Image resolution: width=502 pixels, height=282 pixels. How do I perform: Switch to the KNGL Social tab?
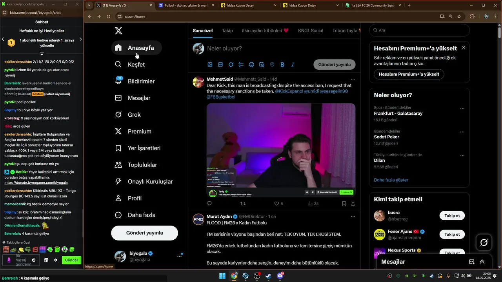click(x=311, y=31)
